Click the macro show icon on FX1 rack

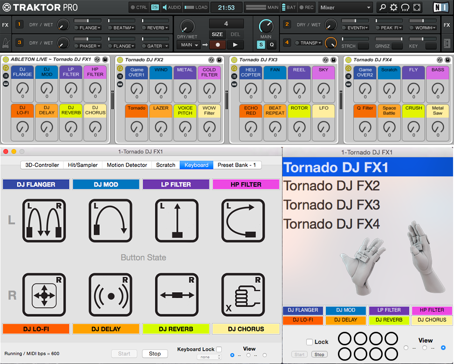[6, 68]
